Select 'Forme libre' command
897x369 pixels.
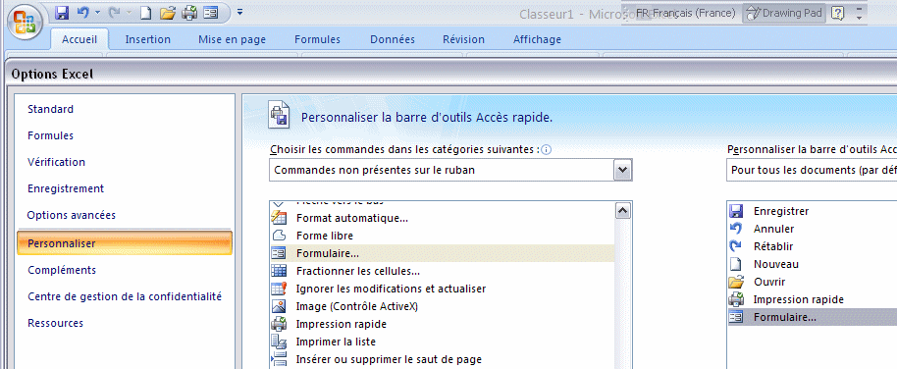tap(442, 236)
